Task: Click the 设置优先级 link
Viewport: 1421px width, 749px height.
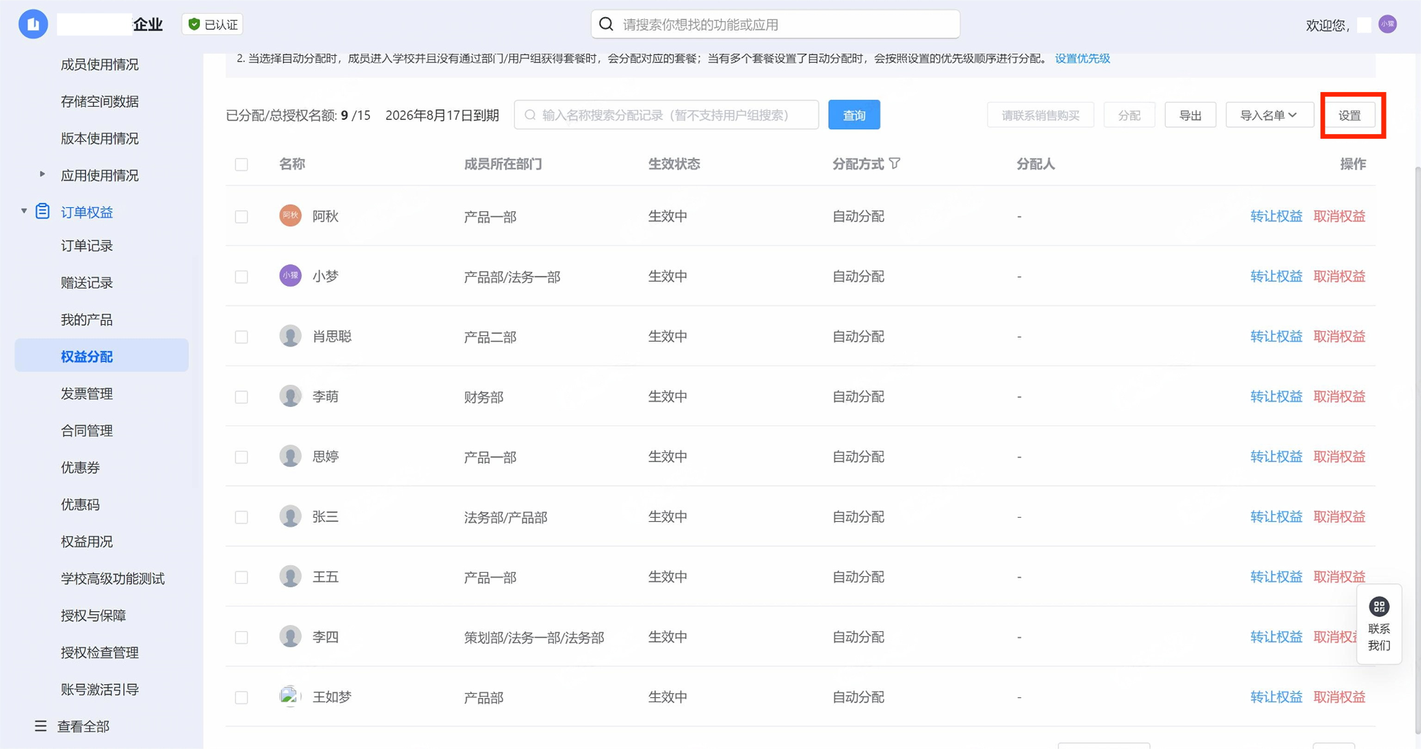Action: tap(1082, 58)
